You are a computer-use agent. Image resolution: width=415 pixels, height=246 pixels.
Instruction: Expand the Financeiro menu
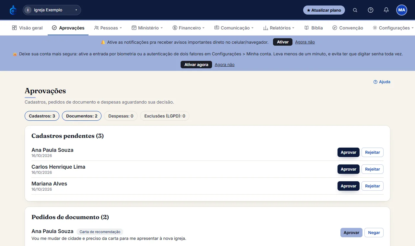point(189,28)
